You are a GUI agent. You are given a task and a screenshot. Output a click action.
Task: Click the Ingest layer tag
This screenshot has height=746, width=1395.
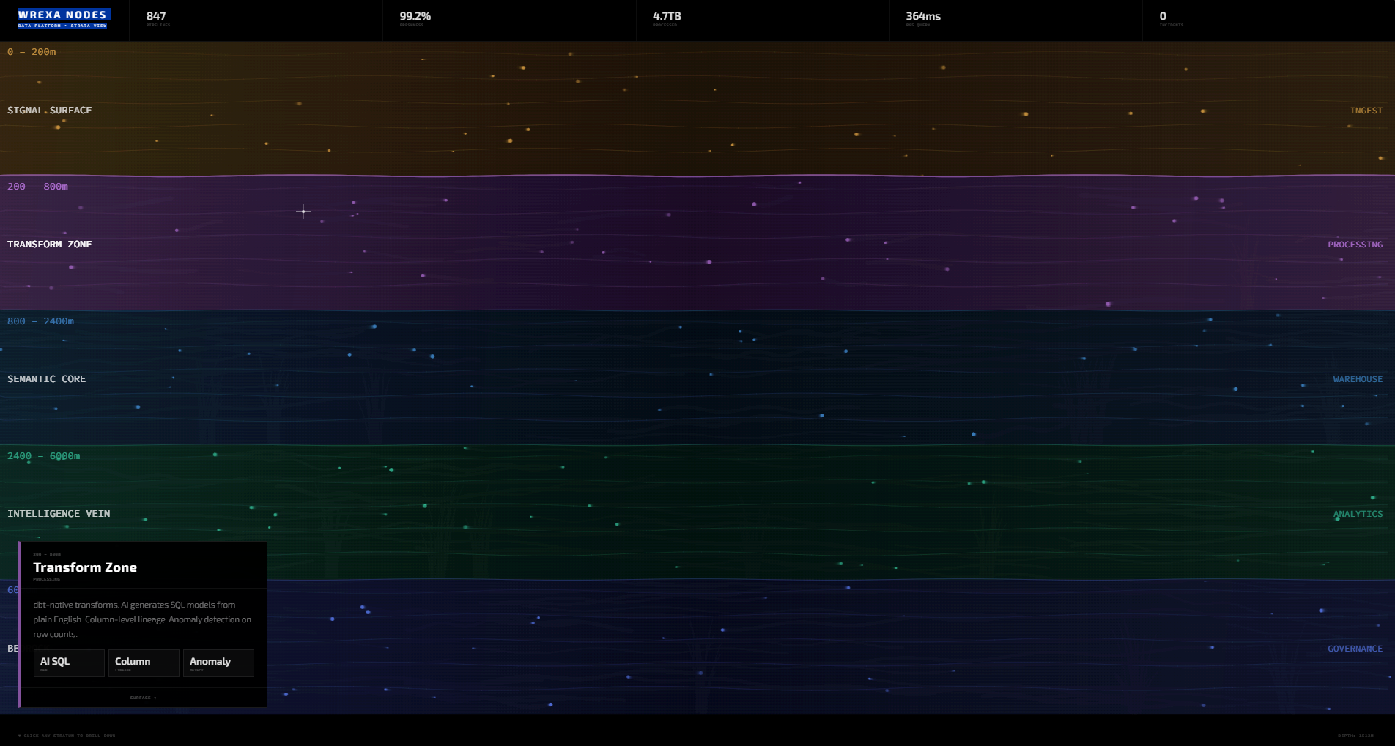tap(1366, 111)
